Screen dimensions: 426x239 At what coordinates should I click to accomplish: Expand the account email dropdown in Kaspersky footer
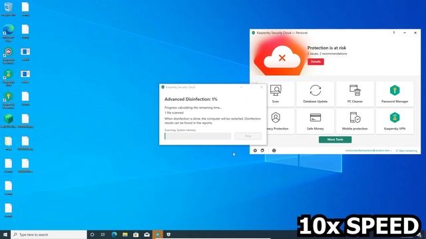point(368,151)
